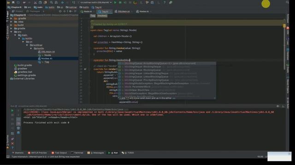Choose ArrayBlockingQueue completion suggestion

pos(167,64)
